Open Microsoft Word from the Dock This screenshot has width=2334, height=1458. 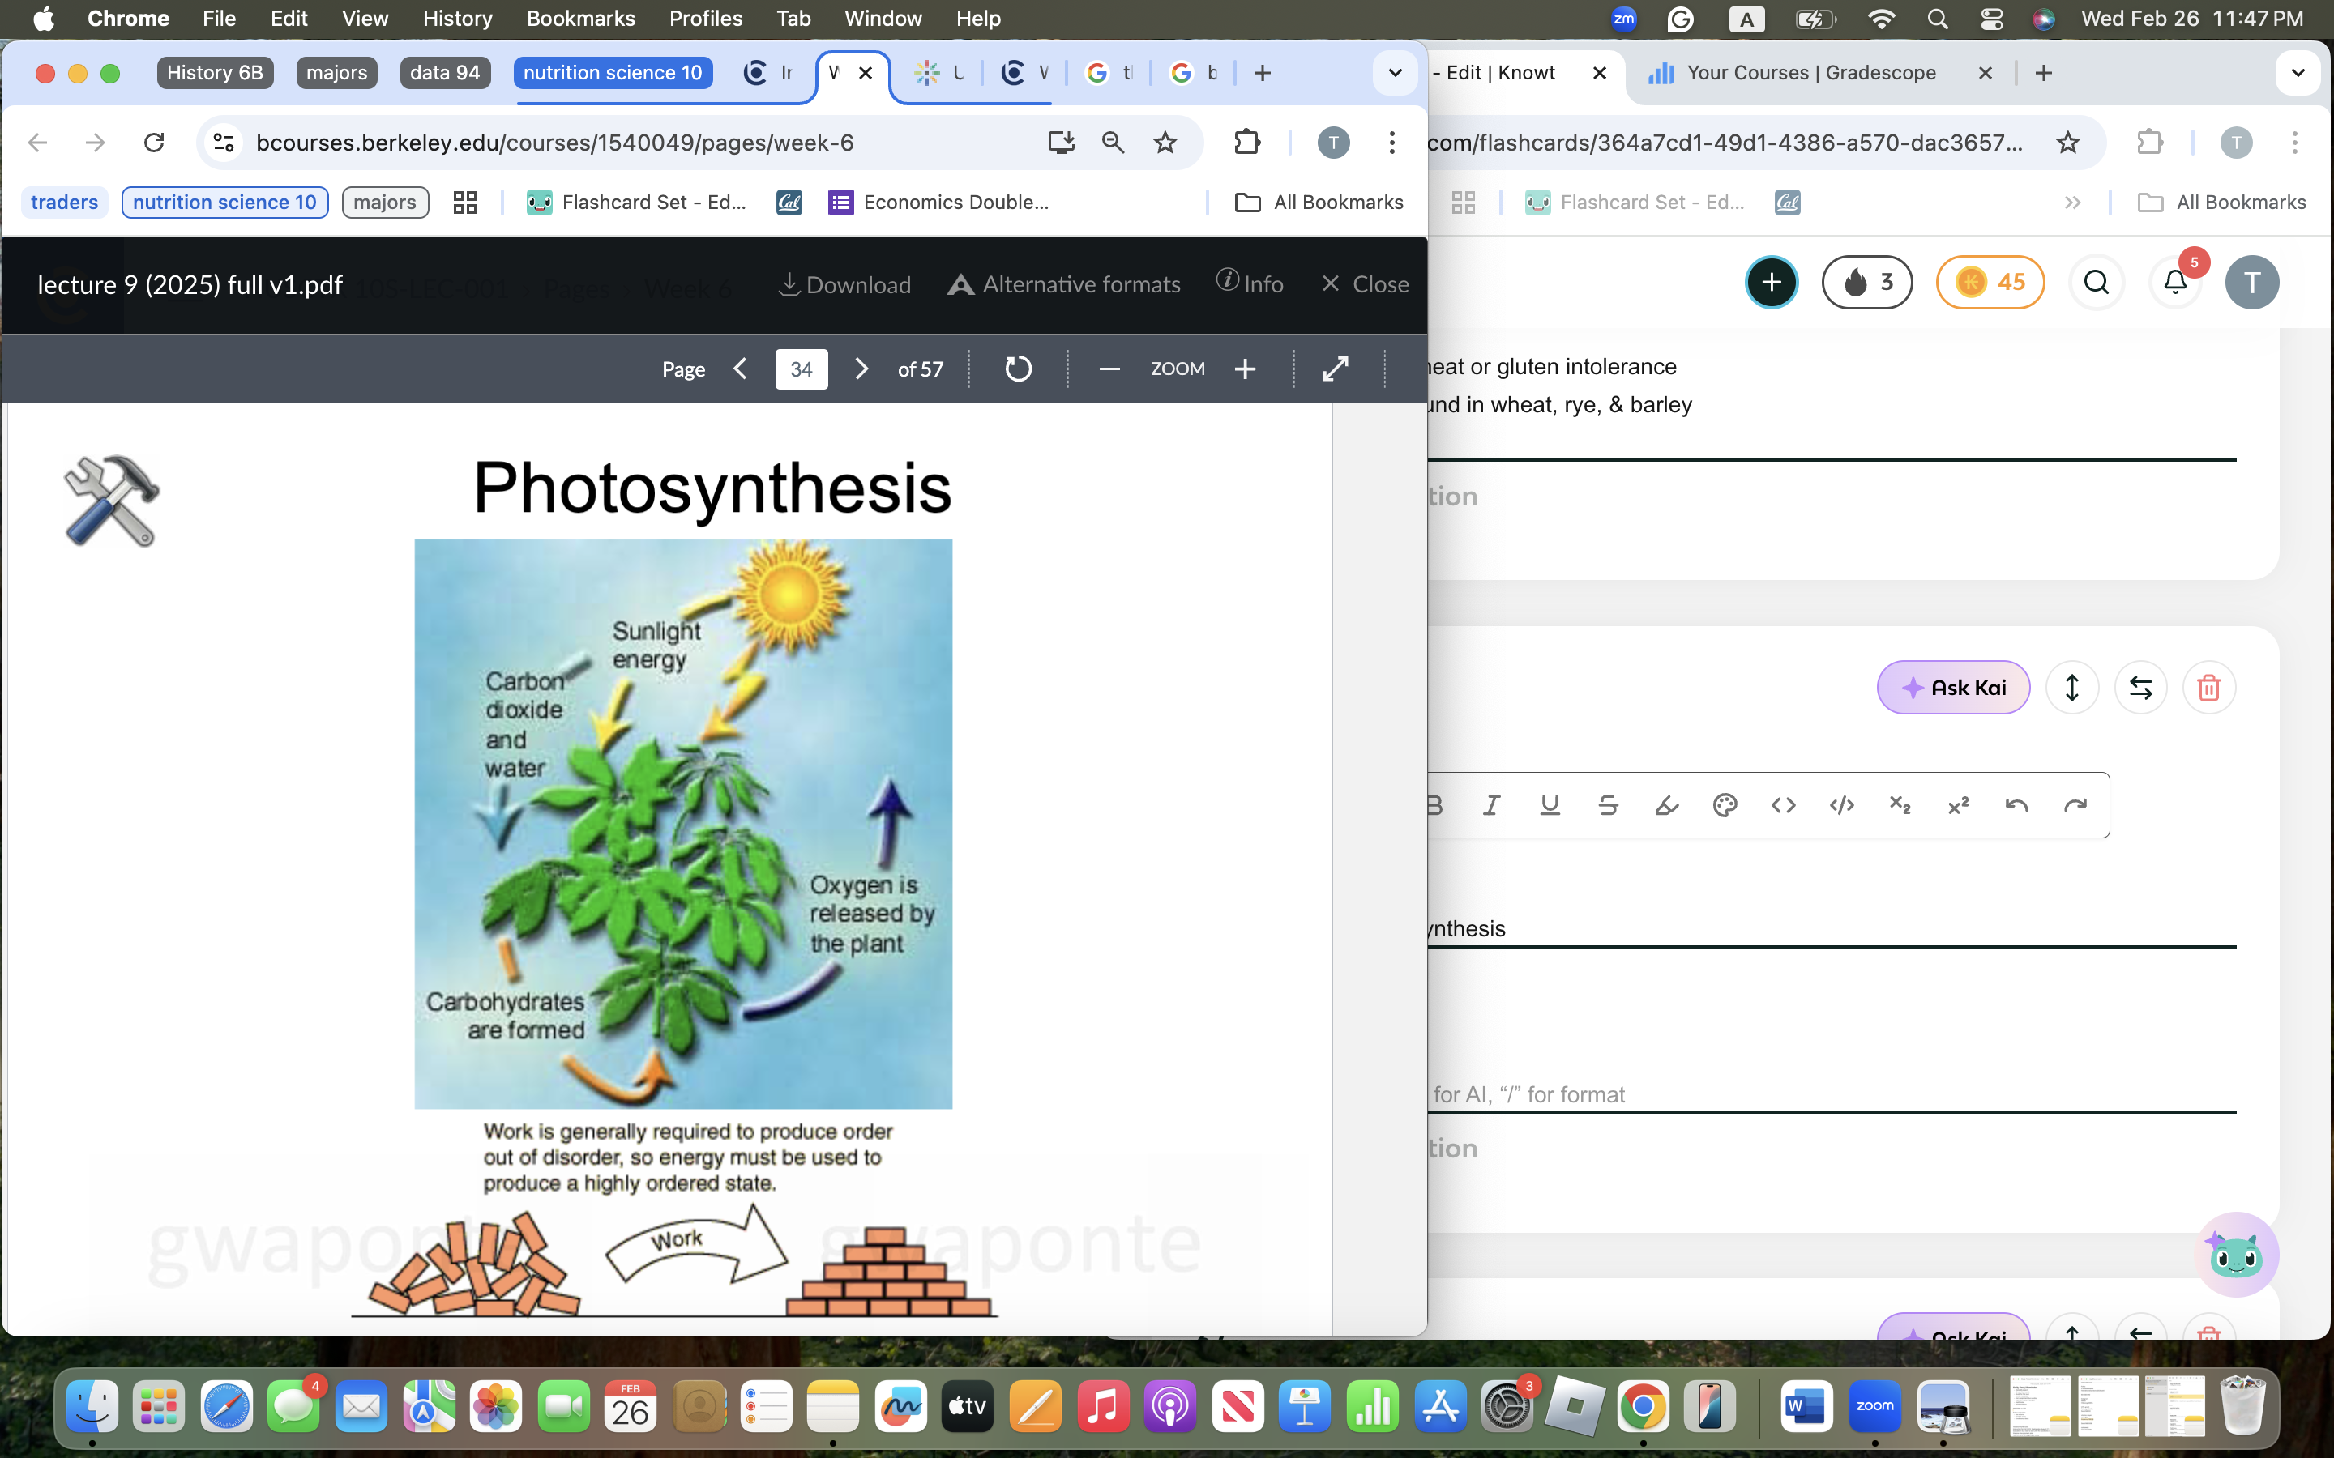click(1806, 1407)
